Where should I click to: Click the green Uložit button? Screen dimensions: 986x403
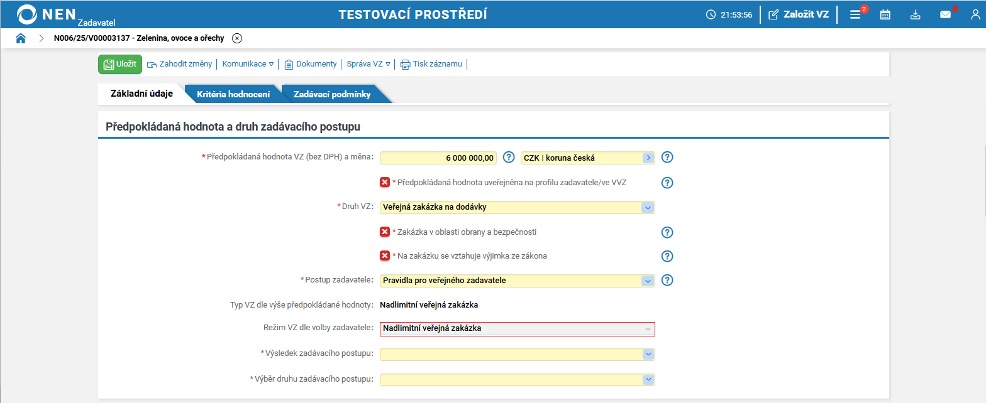click(x=120, y=64)
